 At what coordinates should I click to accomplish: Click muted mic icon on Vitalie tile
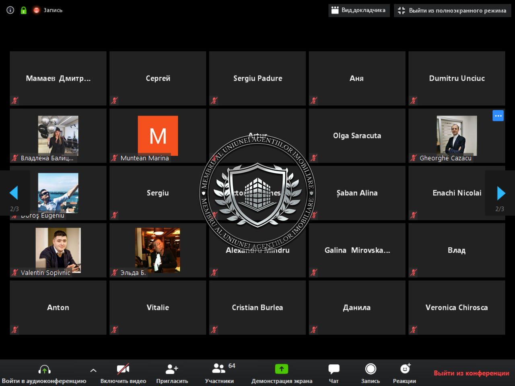(115, 330)
